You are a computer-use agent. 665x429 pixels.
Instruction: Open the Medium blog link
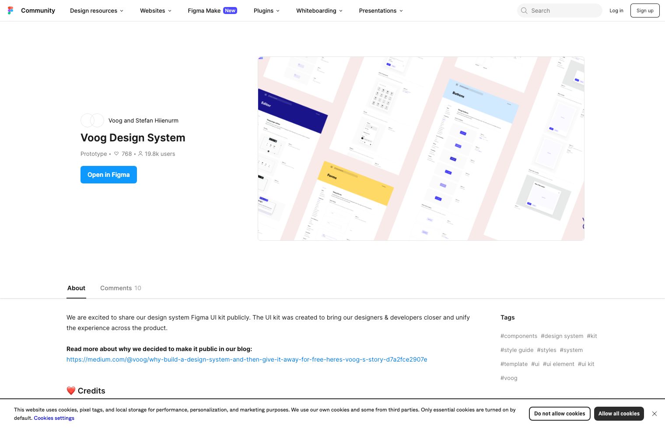(247, 359)
